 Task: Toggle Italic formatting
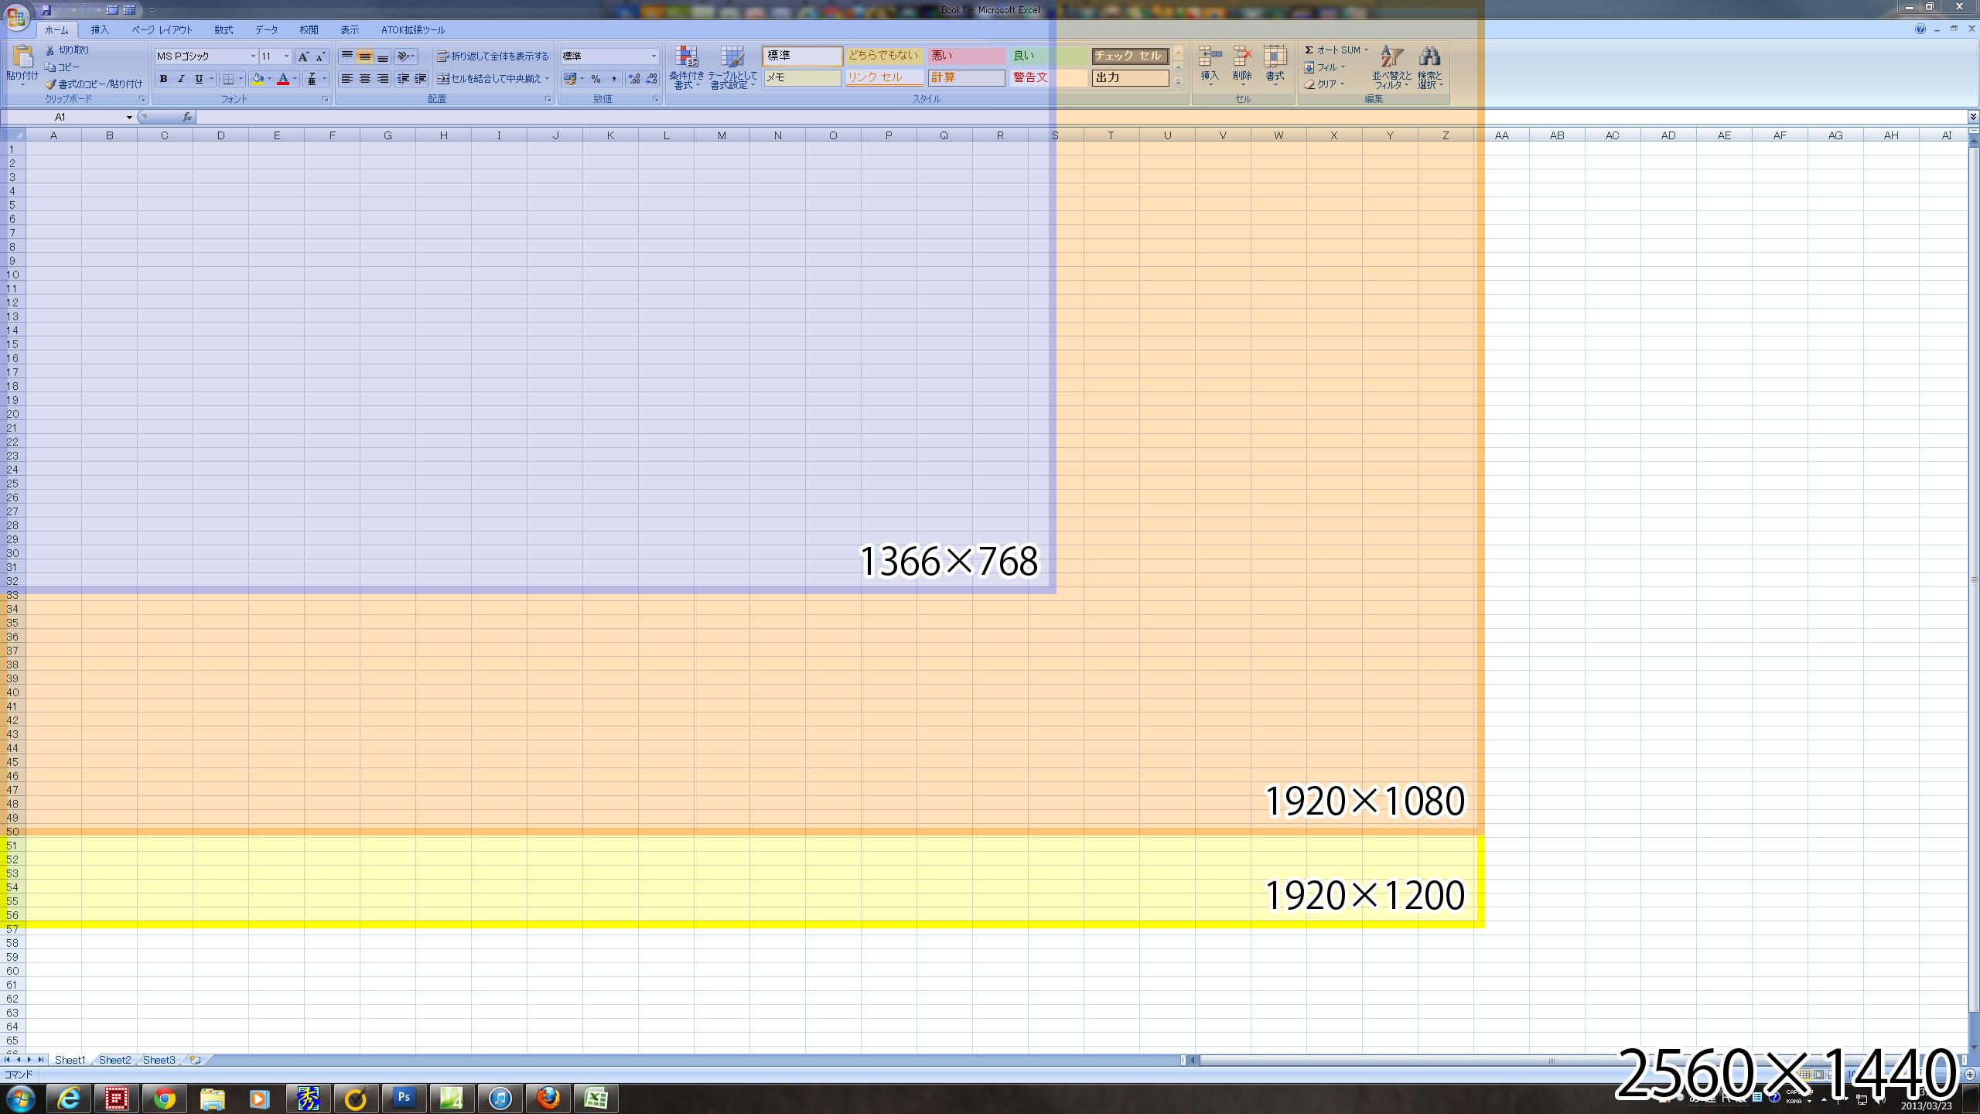tap(181, 79)
